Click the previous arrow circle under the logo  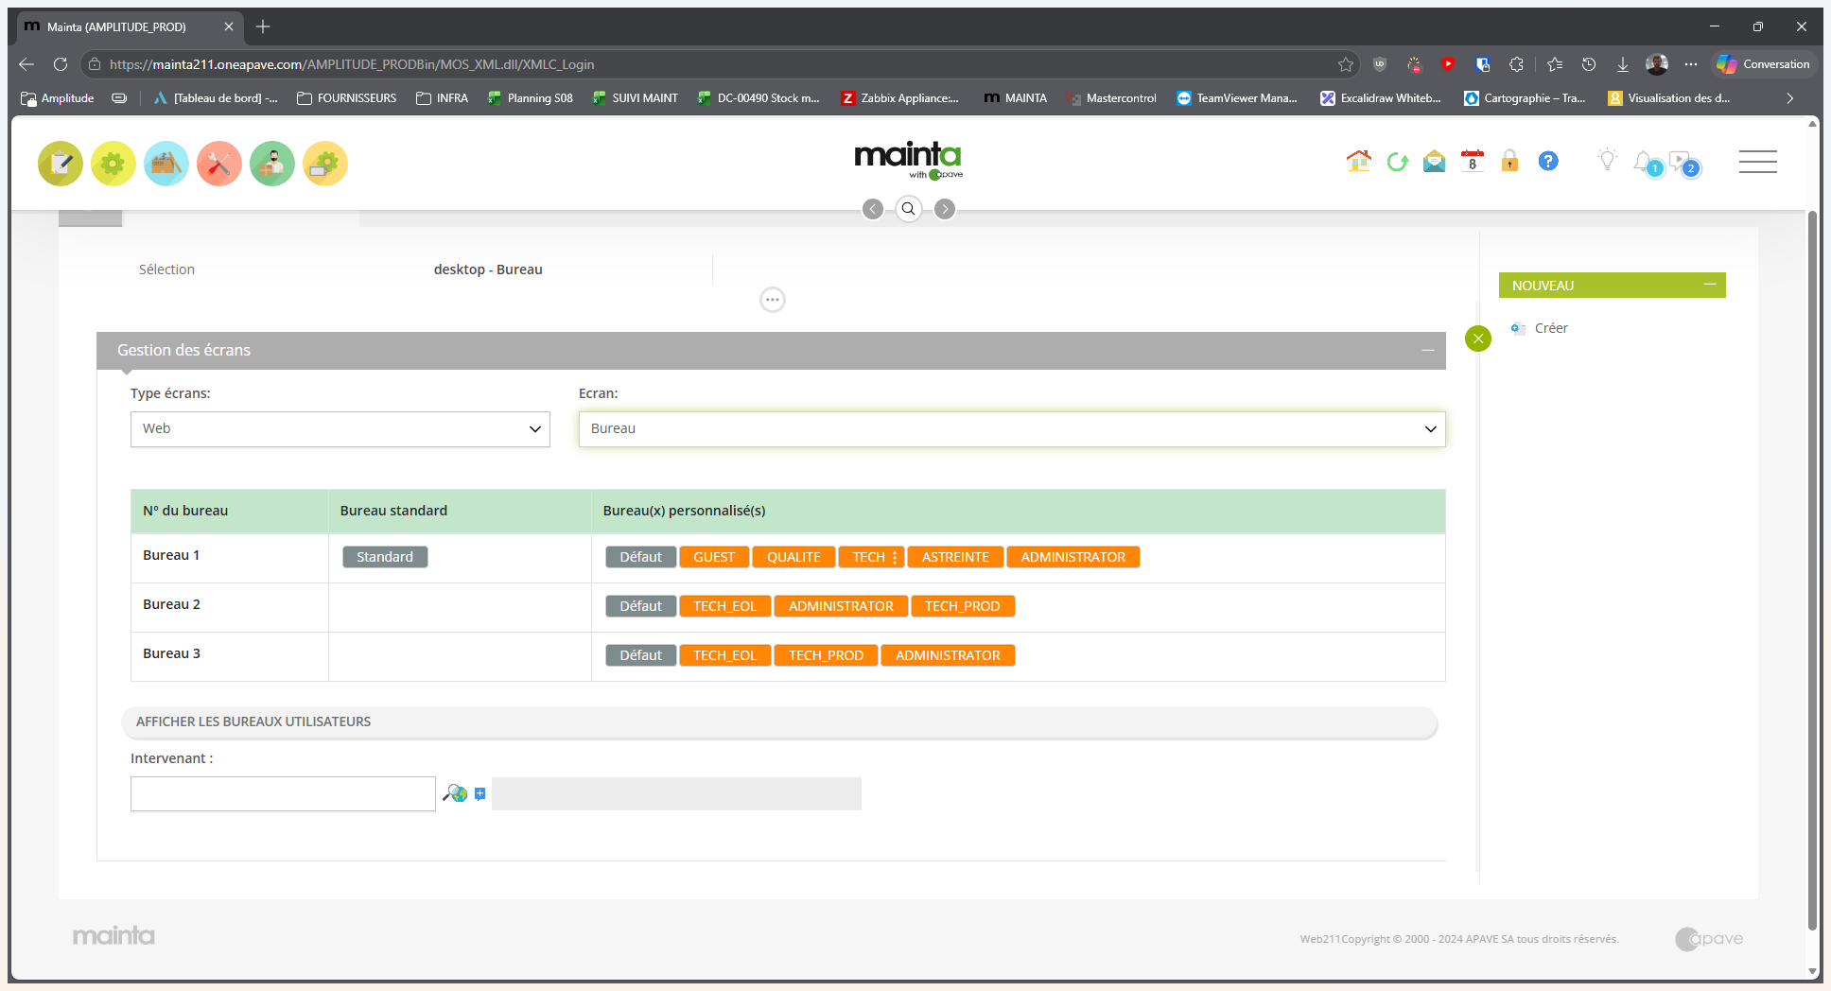pyautogui.click(x=873, y=209)
